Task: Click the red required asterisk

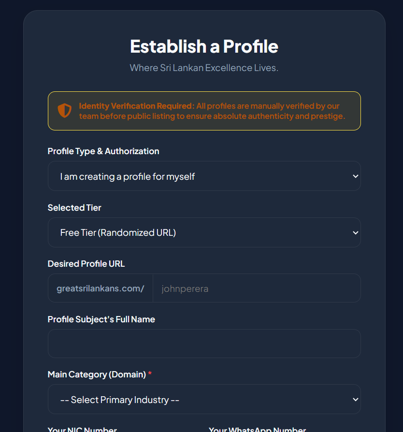Action: (x=150, y=374)
